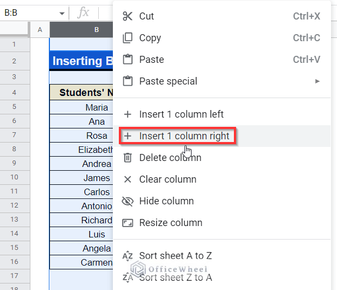The image size is (337, 290).
Task: Click the trash Delete column icon
Action: point(128,158)
